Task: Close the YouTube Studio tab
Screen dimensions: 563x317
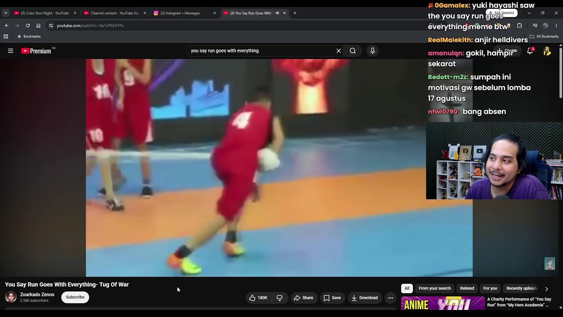Action: [x=145, y=13]
